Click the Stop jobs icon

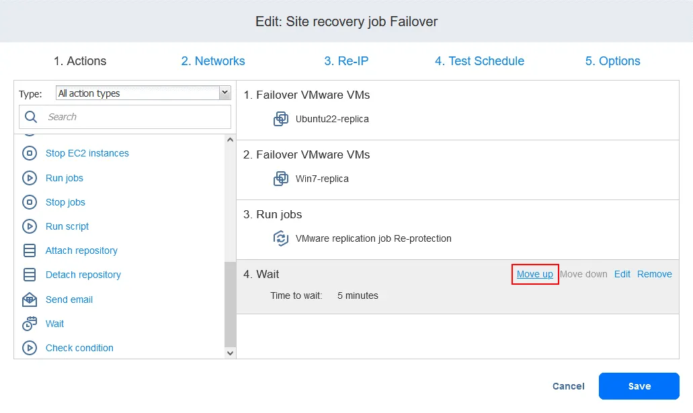point(30,202)
